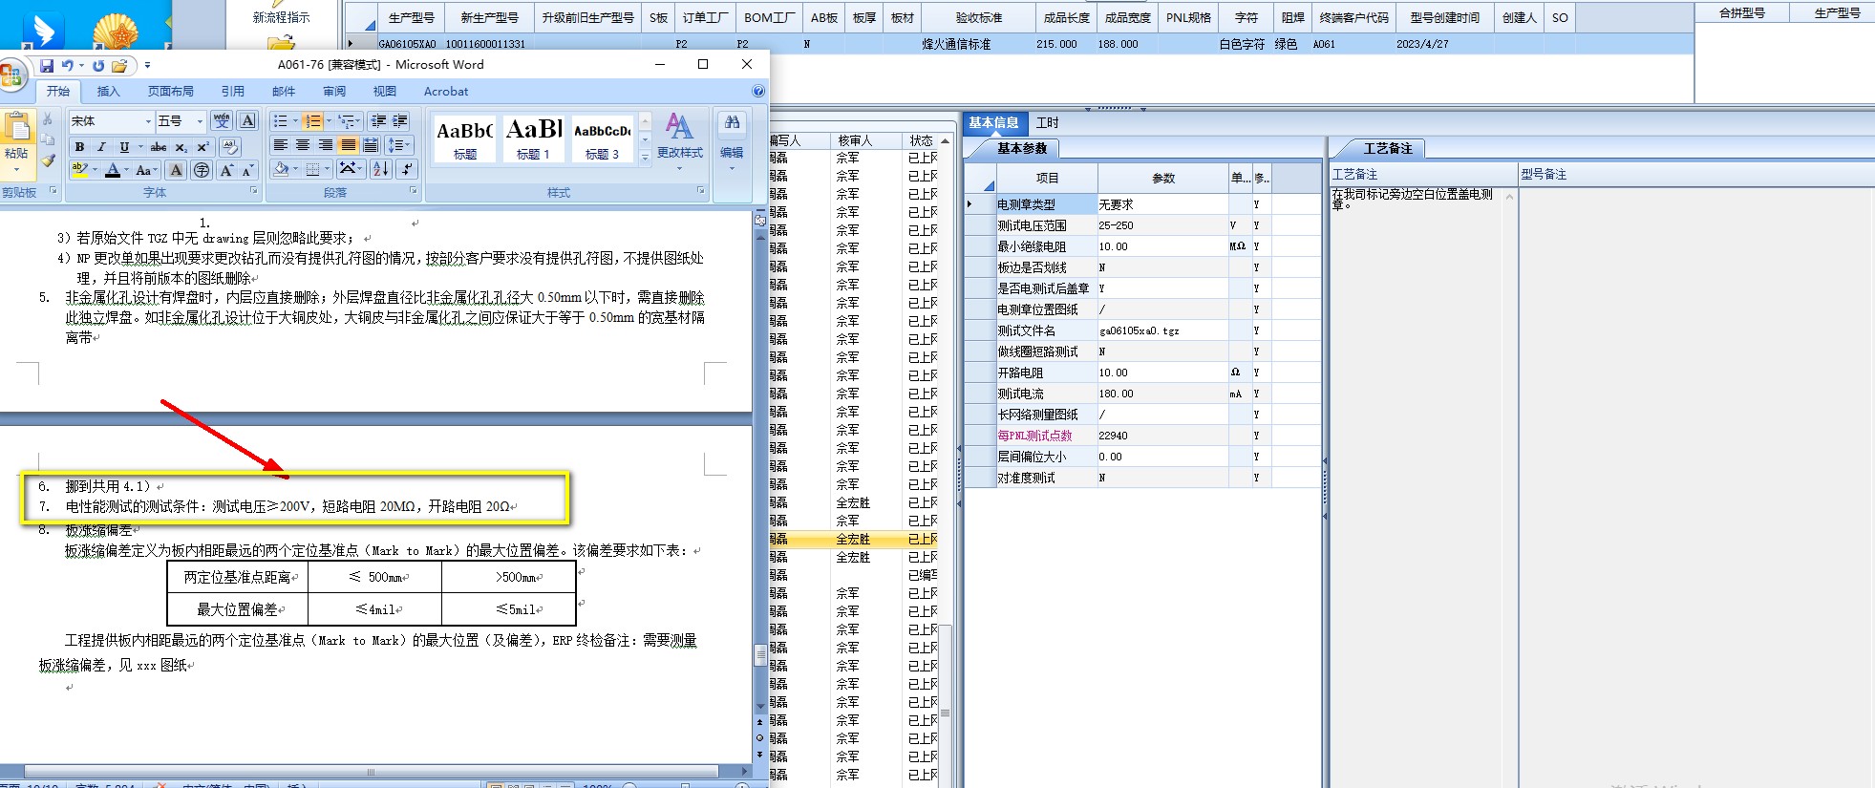Select the 工艺备注 panel tab
Image resolution: width=1875 pixels, height=788 pixels.
tap(1387, 148)
